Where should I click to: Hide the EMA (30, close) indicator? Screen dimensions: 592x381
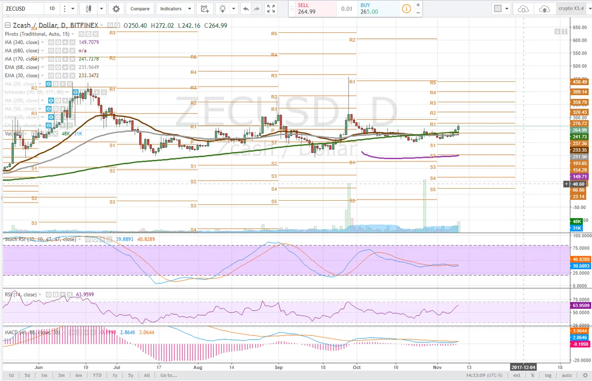coord(51,75)
